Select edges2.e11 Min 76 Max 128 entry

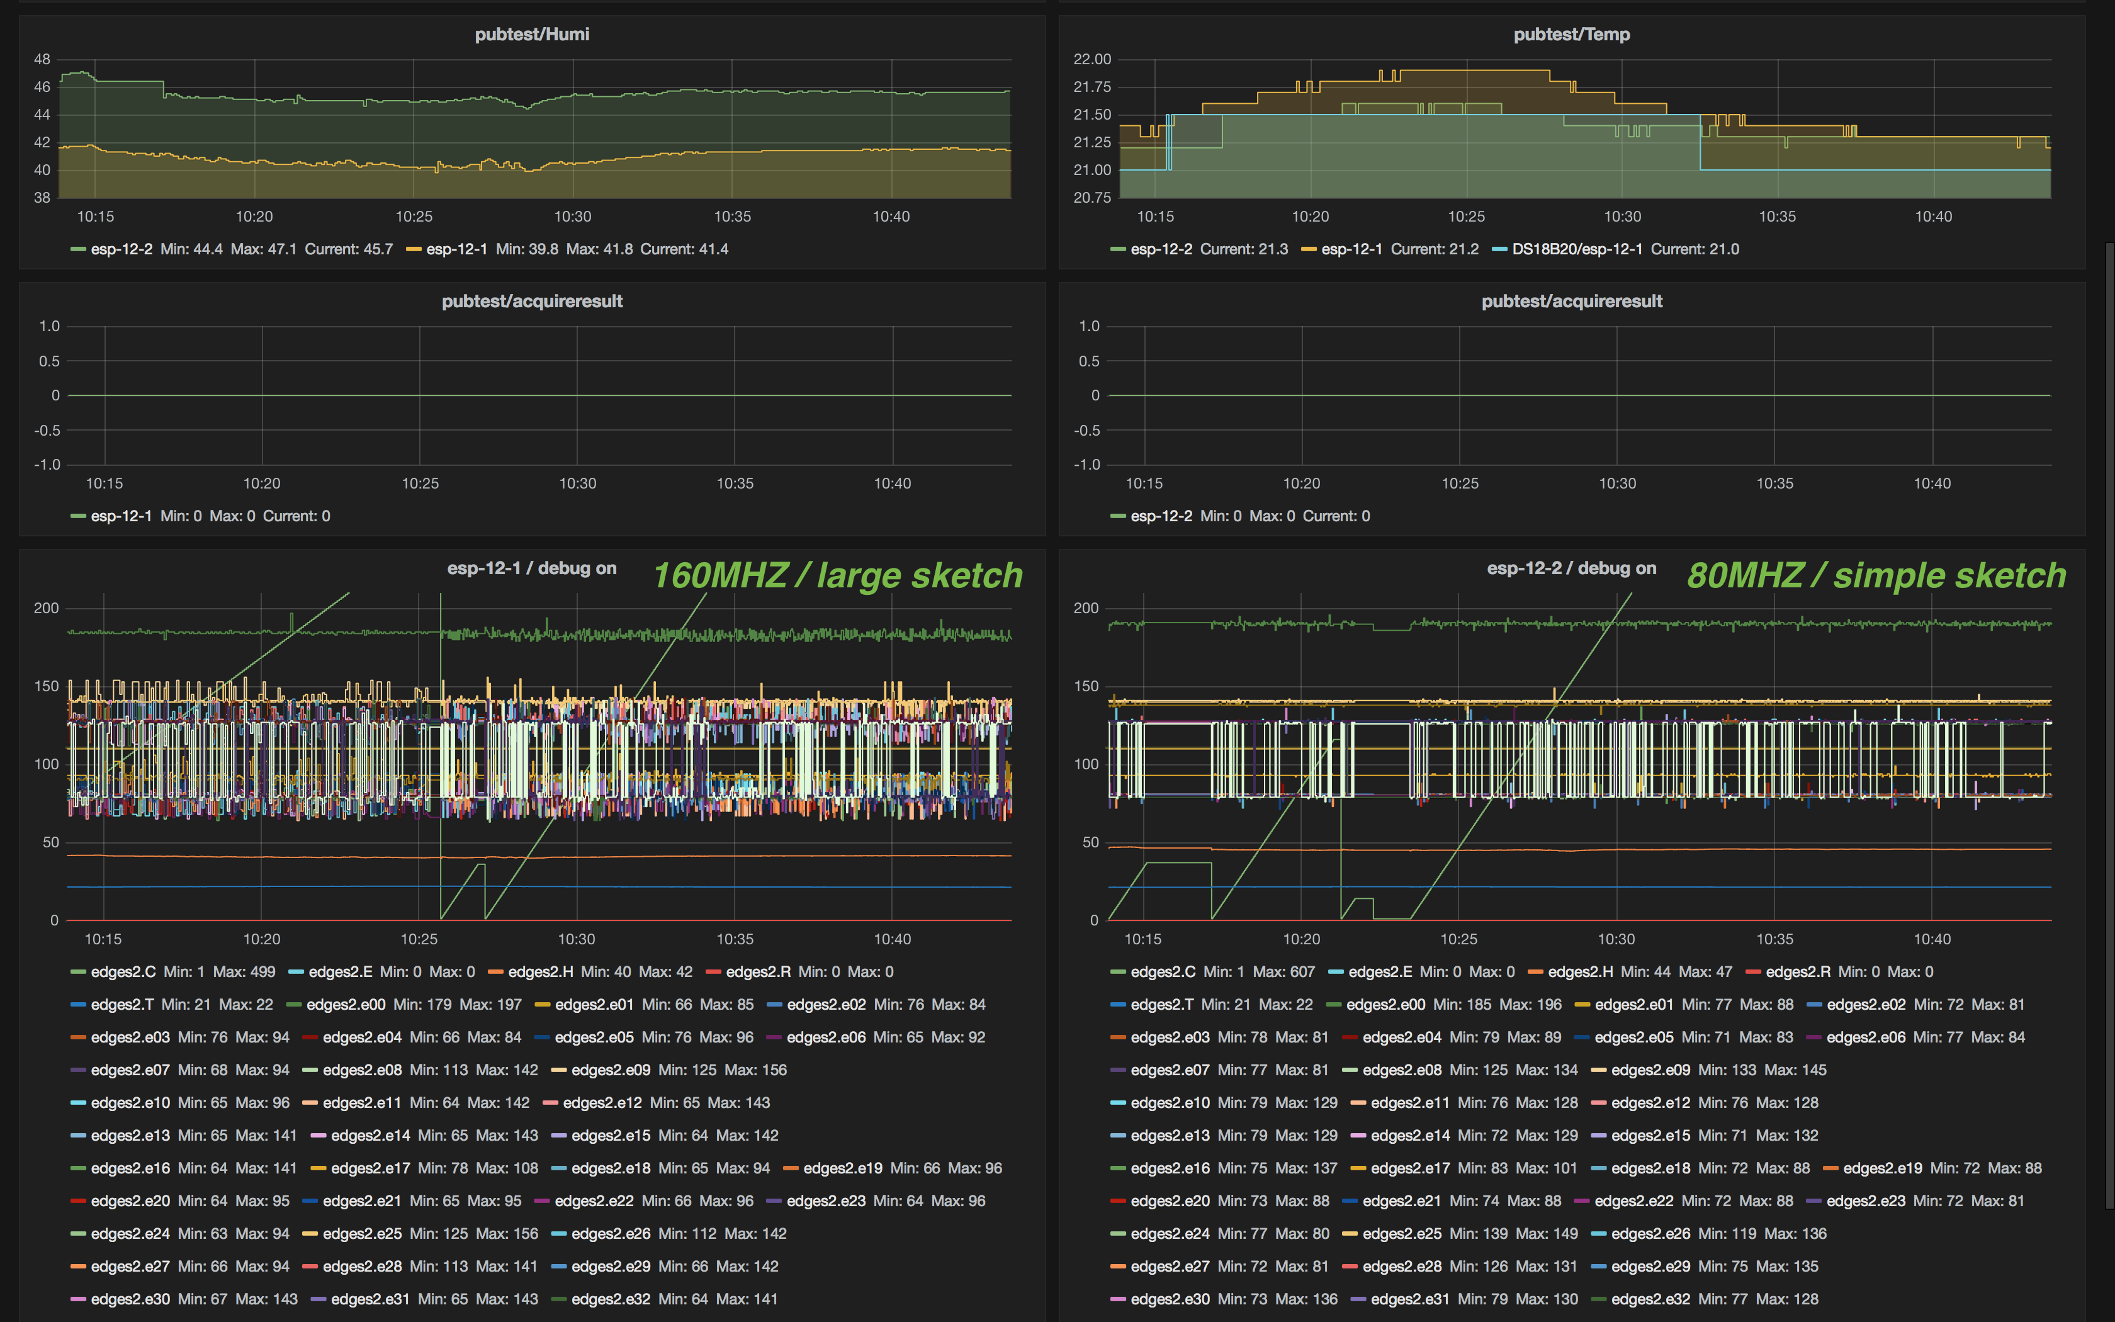click(1411, 1102)
